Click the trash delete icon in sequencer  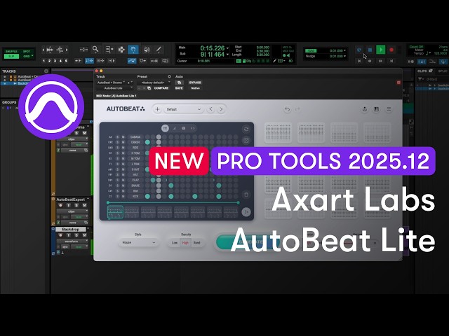coord(246,195)
